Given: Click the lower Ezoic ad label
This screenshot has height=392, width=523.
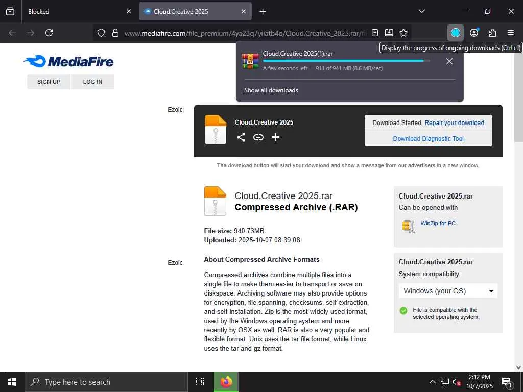Looking at the screenshot, I should click(175, 263).
